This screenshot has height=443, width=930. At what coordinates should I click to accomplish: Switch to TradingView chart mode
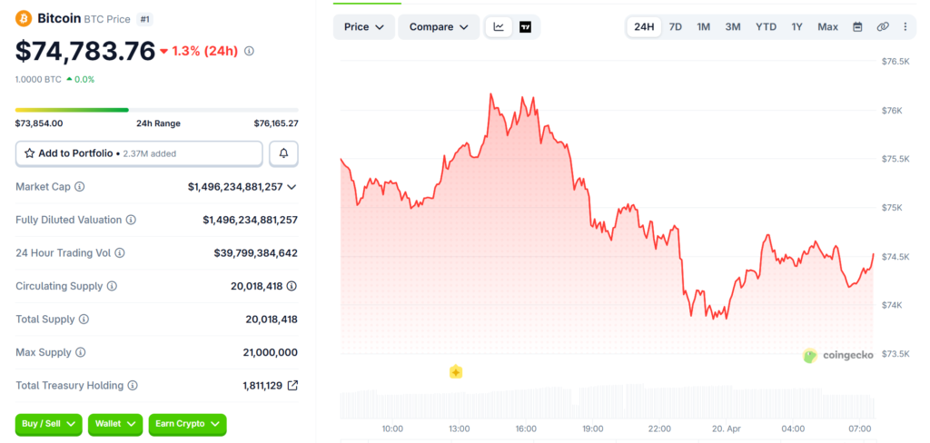pyautogui.click(x=526, y=27)
